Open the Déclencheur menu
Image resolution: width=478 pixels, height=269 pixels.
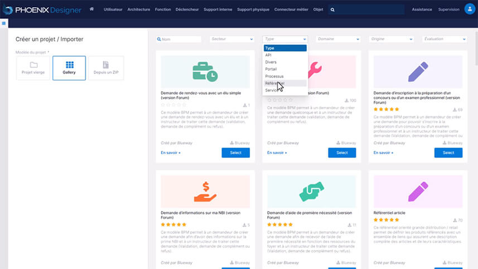coord(187,9)
